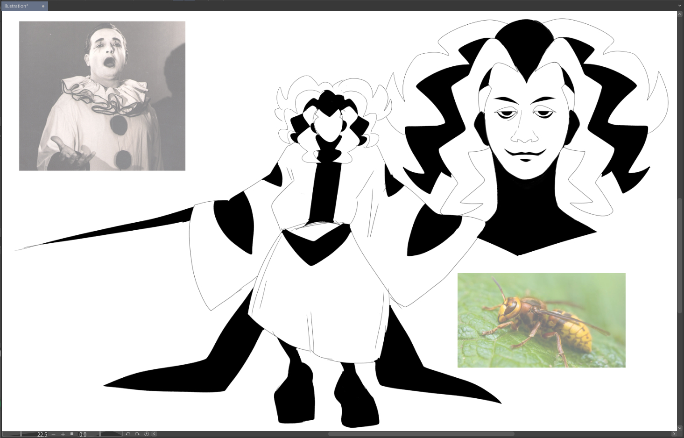Collapse the bottom navigation bar with the left chevron
This screenshot has height=438, width=684.
pos(154,434)
